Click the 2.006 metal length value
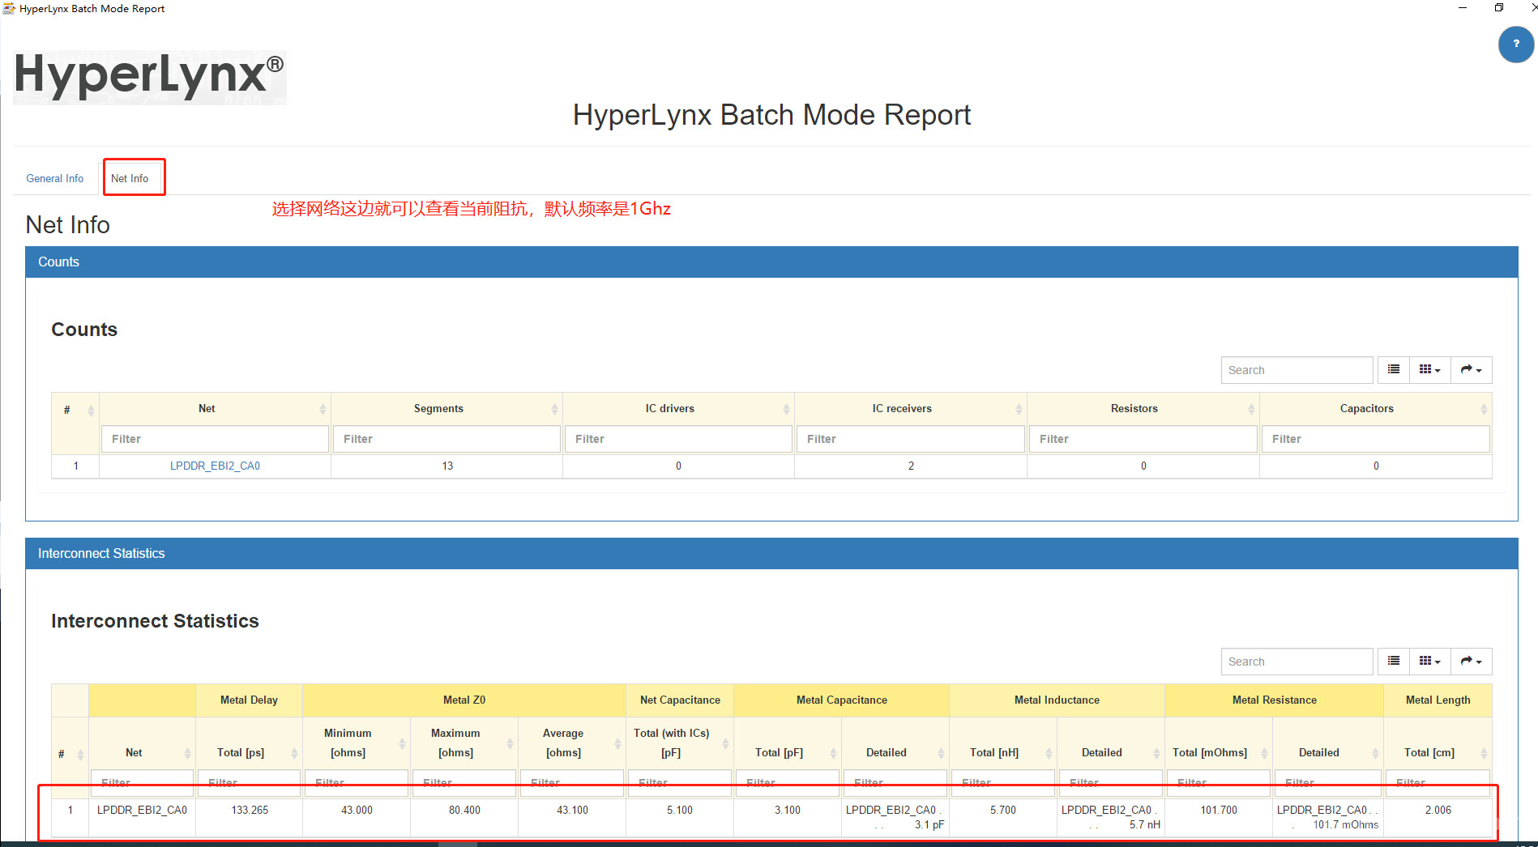This screenshot has width=1538, height=847. pyautogui.click(x=1438, y=810)
